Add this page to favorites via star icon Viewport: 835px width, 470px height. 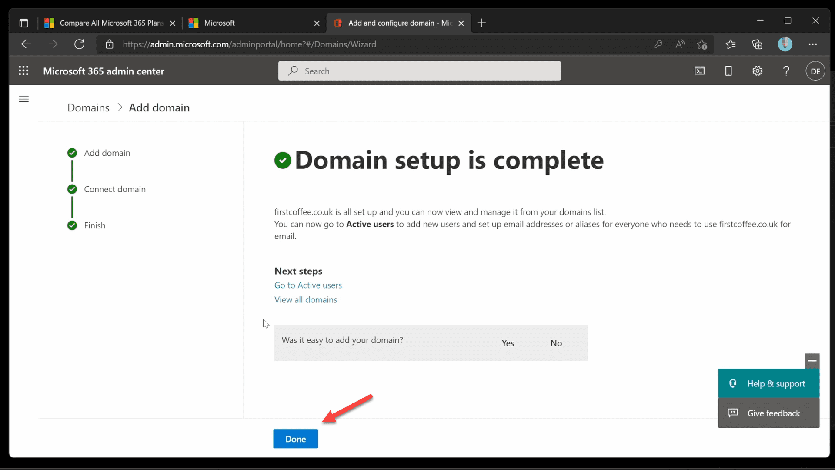(702, 44)
